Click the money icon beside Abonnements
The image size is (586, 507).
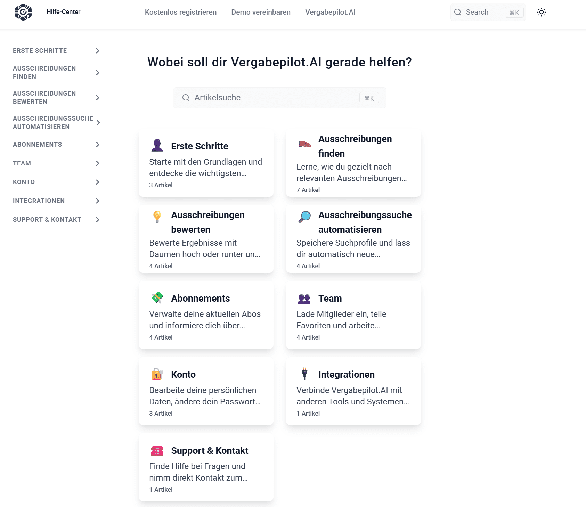point(157,298)
